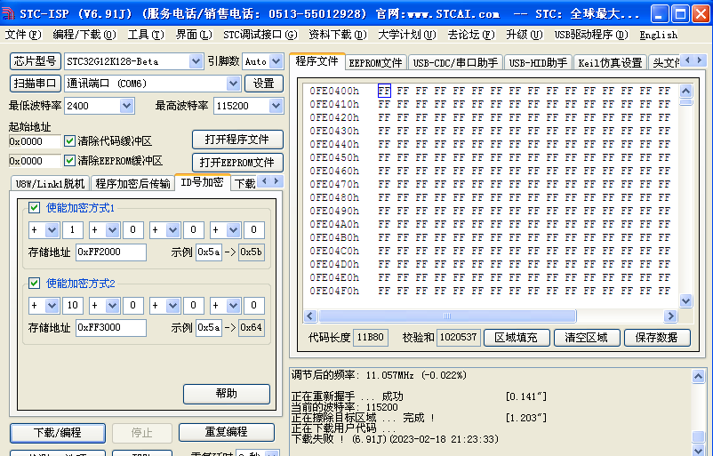713x456 pixels.
Task: Click 下载失败 log line
Action: [x=395, y=439]
